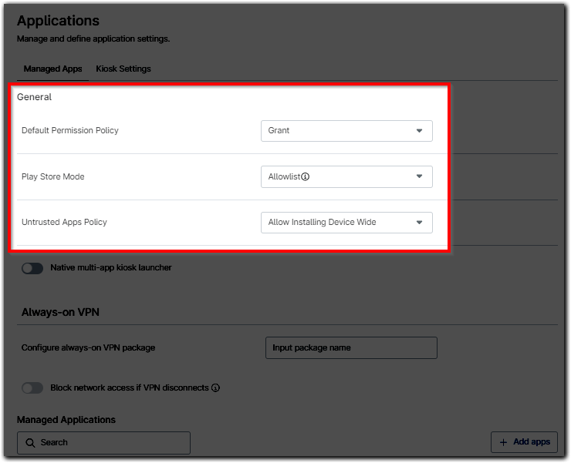Click the Native multi-app kiosk launcher label

tap(110, 268)
